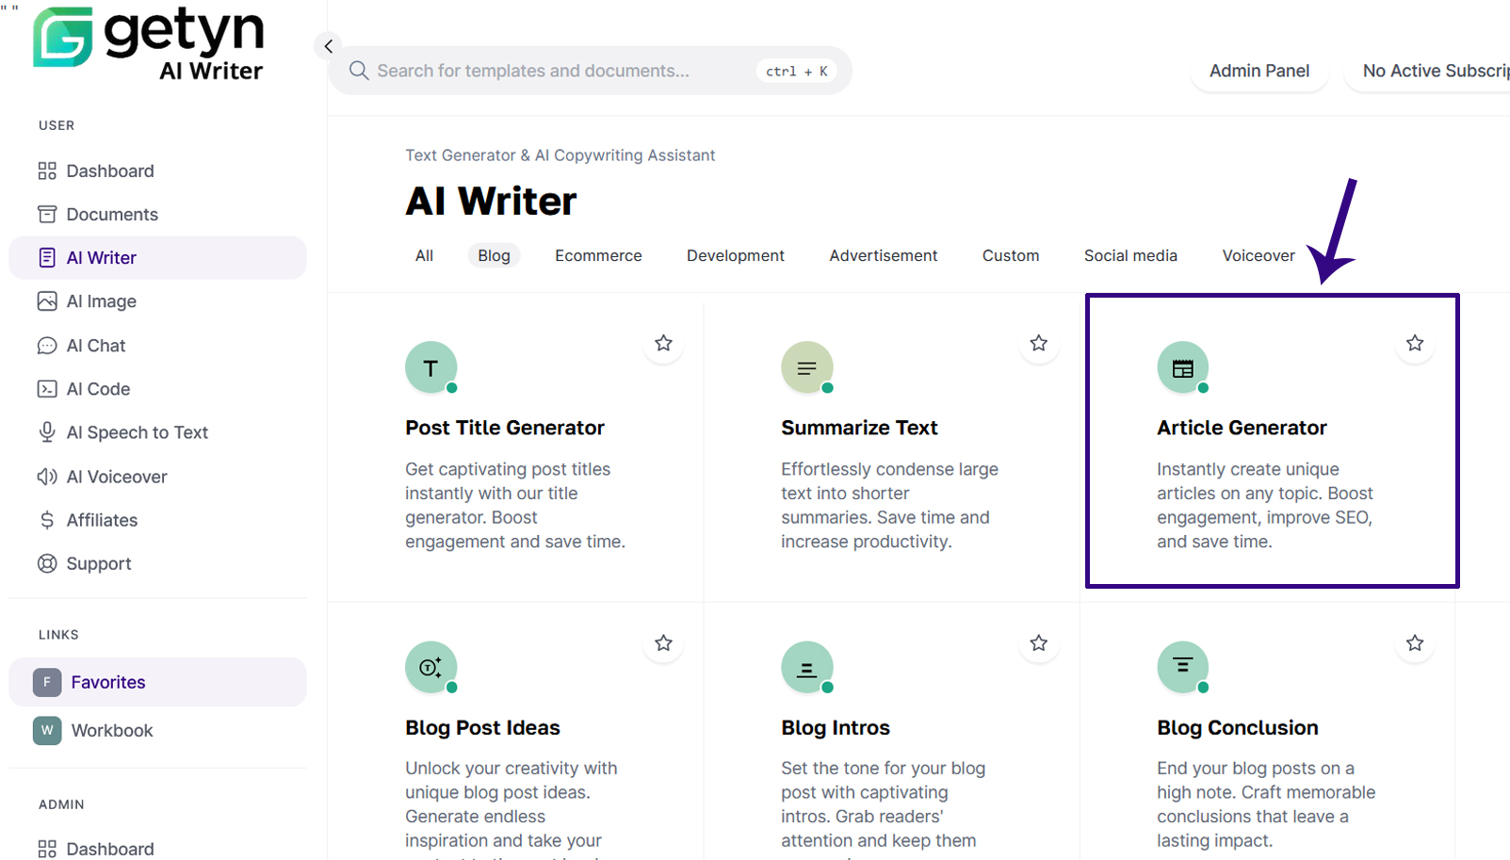Click the Blog Conclusion icon
Screen dimensions: 1510x860
[1183, 667]
